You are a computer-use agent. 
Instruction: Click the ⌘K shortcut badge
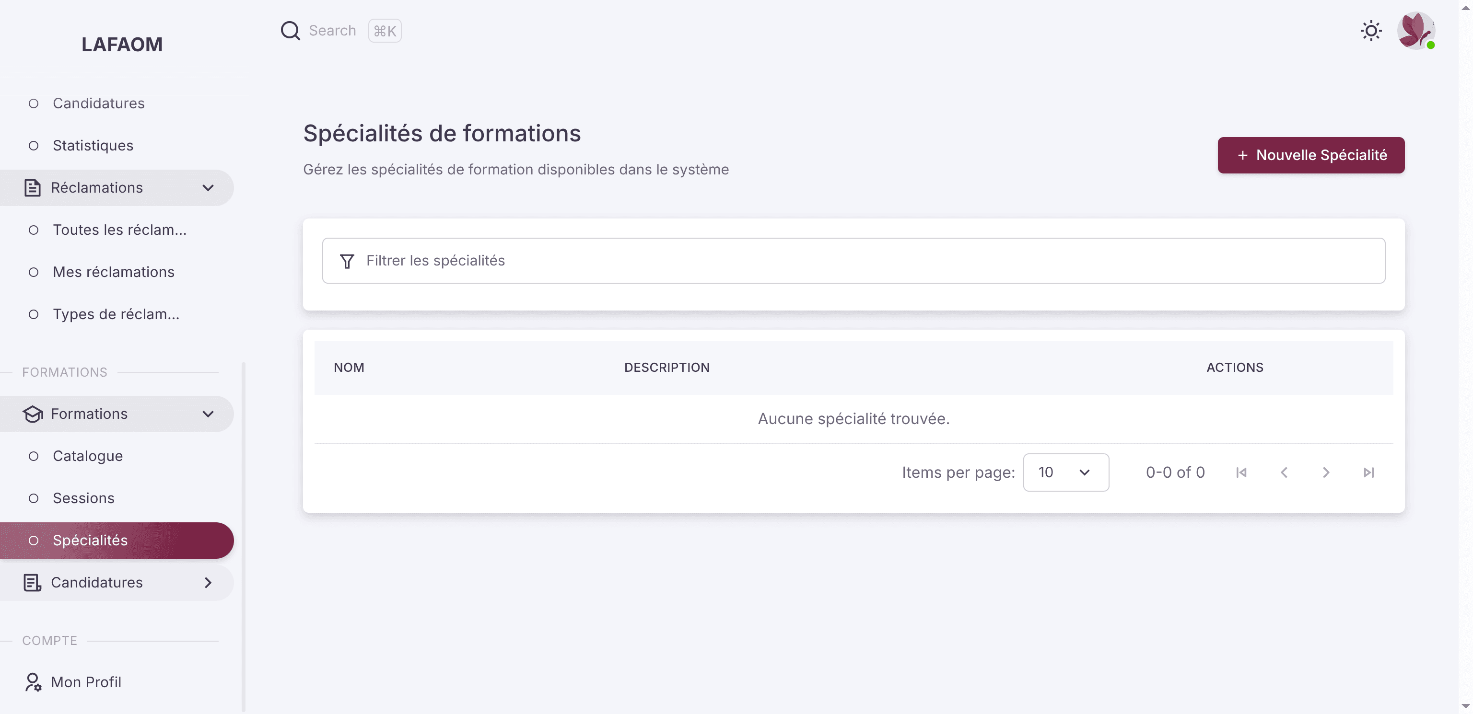384,30
